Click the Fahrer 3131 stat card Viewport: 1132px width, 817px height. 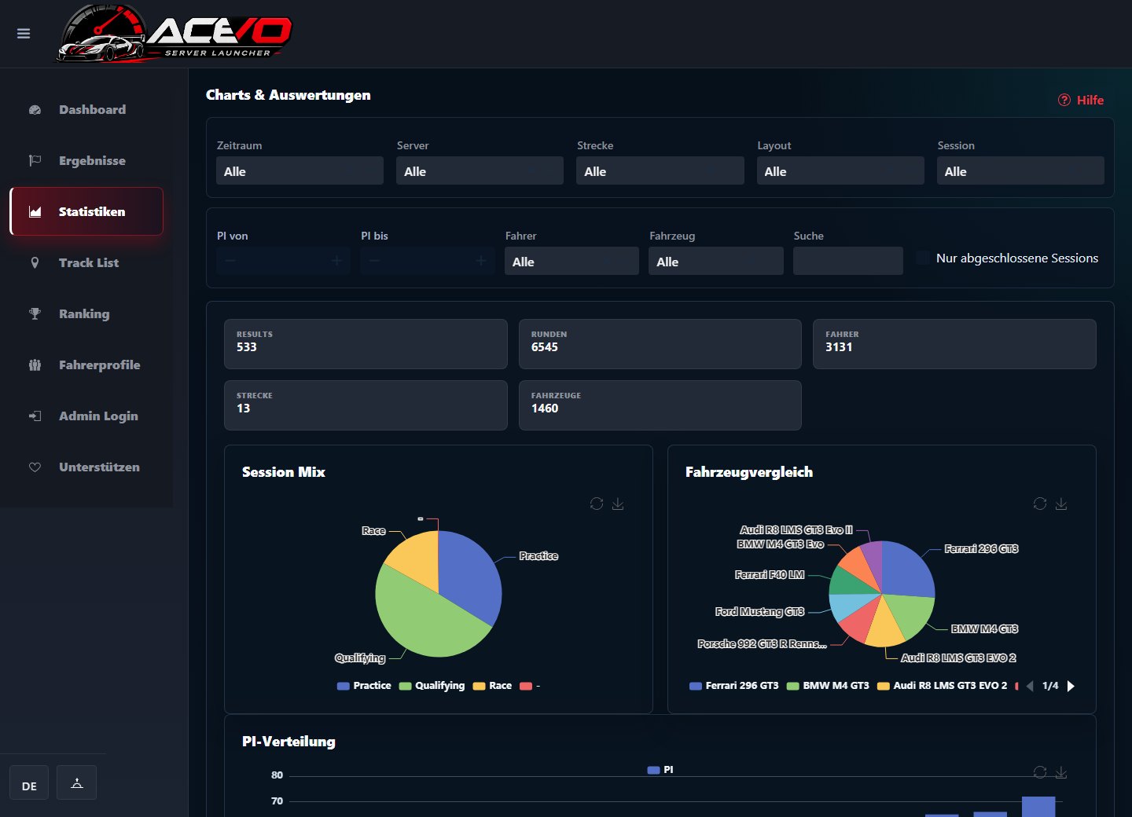coord(954,344)
